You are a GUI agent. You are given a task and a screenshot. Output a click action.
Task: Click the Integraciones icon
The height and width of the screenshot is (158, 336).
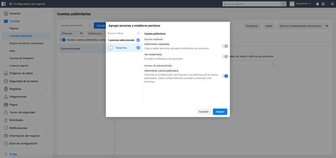coord(6,97)
